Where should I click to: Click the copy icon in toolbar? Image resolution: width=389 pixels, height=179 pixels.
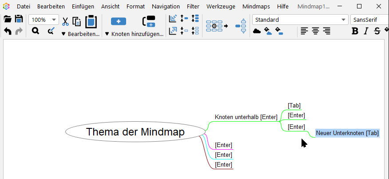coord(76,21)
